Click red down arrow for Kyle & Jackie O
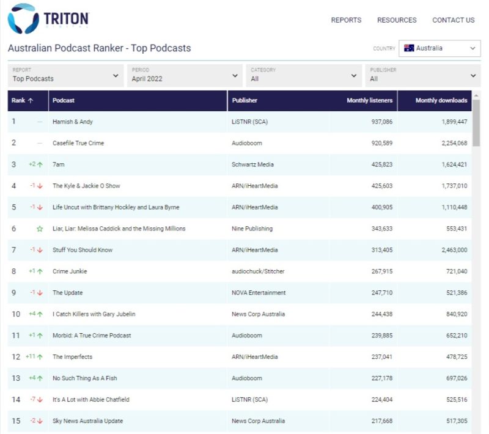Screen dimensions: 489x434 pyautogui.click(x=40, y=186)
